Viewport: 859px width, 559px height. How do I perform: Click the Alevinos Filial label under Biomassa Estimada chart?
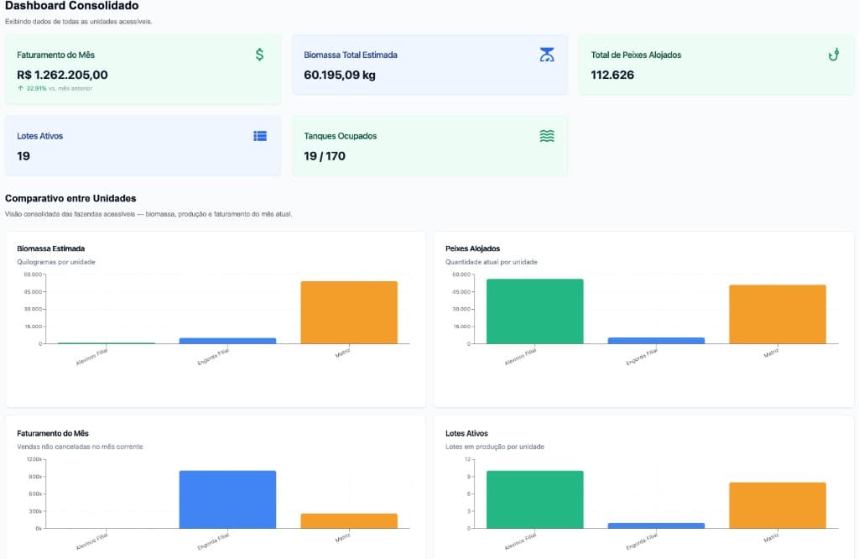(x=92, y=357)
